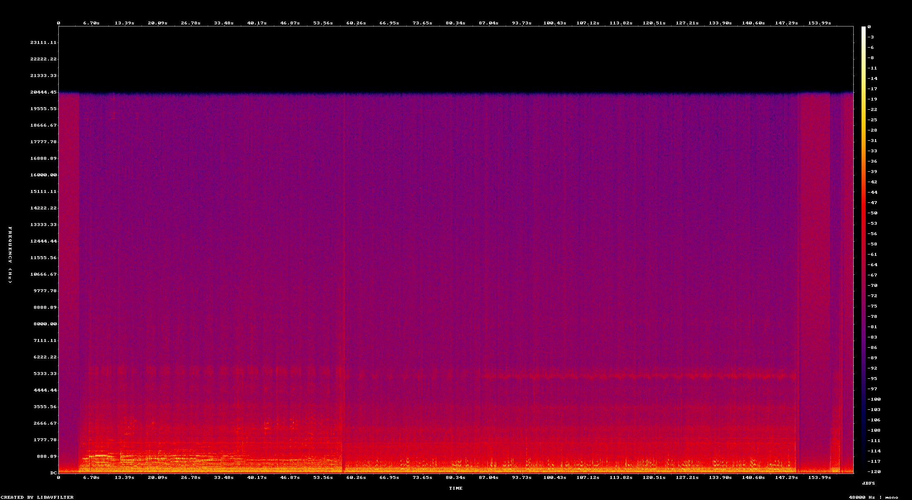Click the 19555.55 frequency axis label
This screenshot has height=500, width=912.
pyautogui.click(x=43, y=109)
